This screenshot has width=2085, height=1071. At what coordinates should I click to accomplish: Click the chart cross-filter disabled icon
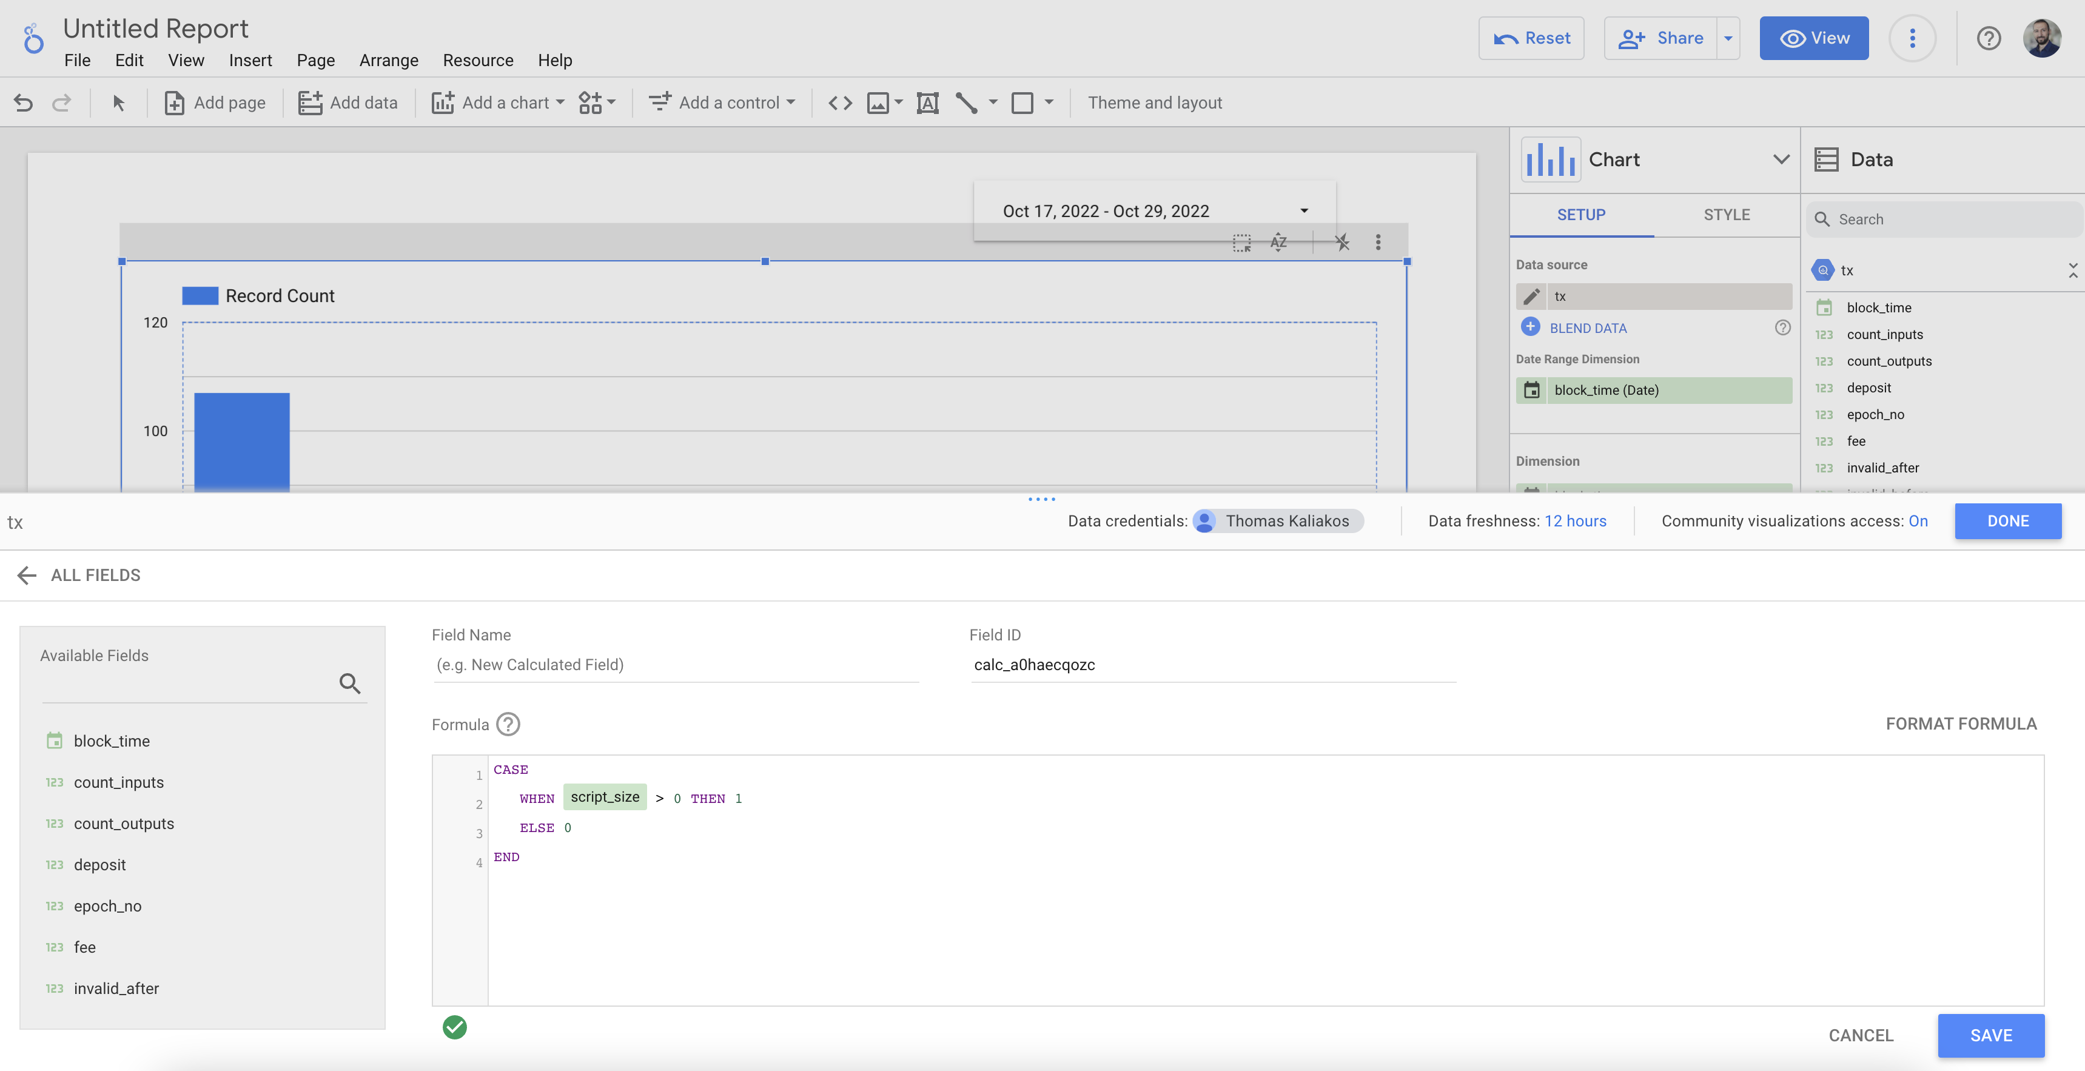pyautogui.click(x=1342, y=242)
